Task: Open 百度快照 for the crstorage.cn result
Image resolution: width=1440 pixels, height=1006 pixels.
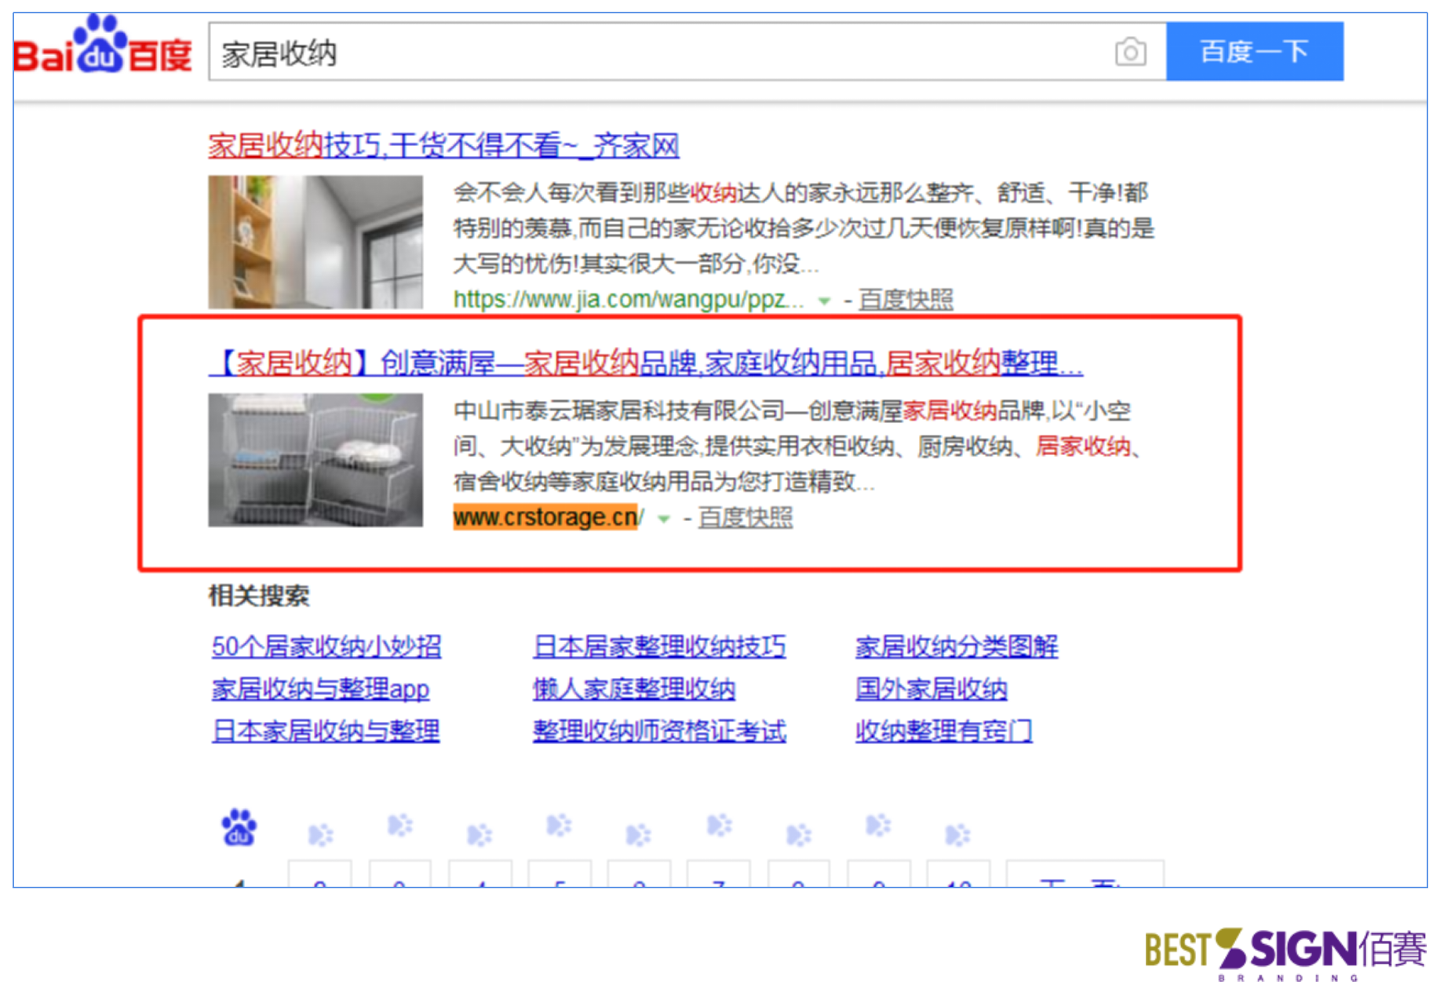Action: coord(746,517)
